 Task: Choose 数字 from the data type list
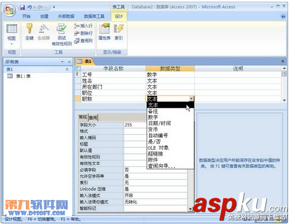170,117
